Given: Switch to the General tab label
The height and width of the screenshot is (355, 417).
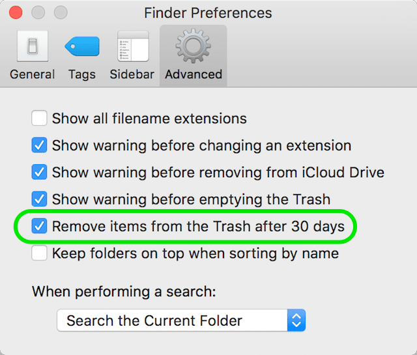Looking at the screenshot, I should (x=32, y=74).
